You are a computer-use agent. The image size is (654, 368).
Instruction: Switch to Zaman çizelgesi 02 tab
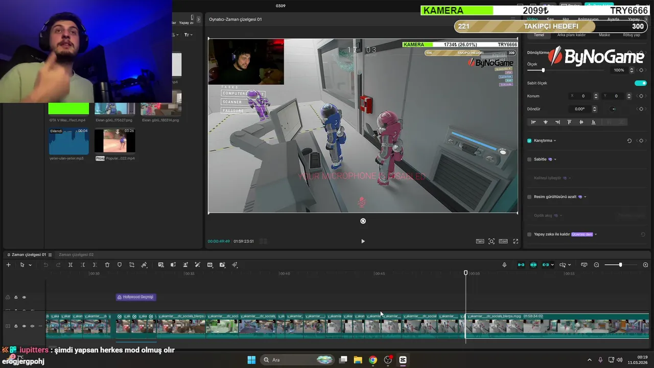click(76, 255)
